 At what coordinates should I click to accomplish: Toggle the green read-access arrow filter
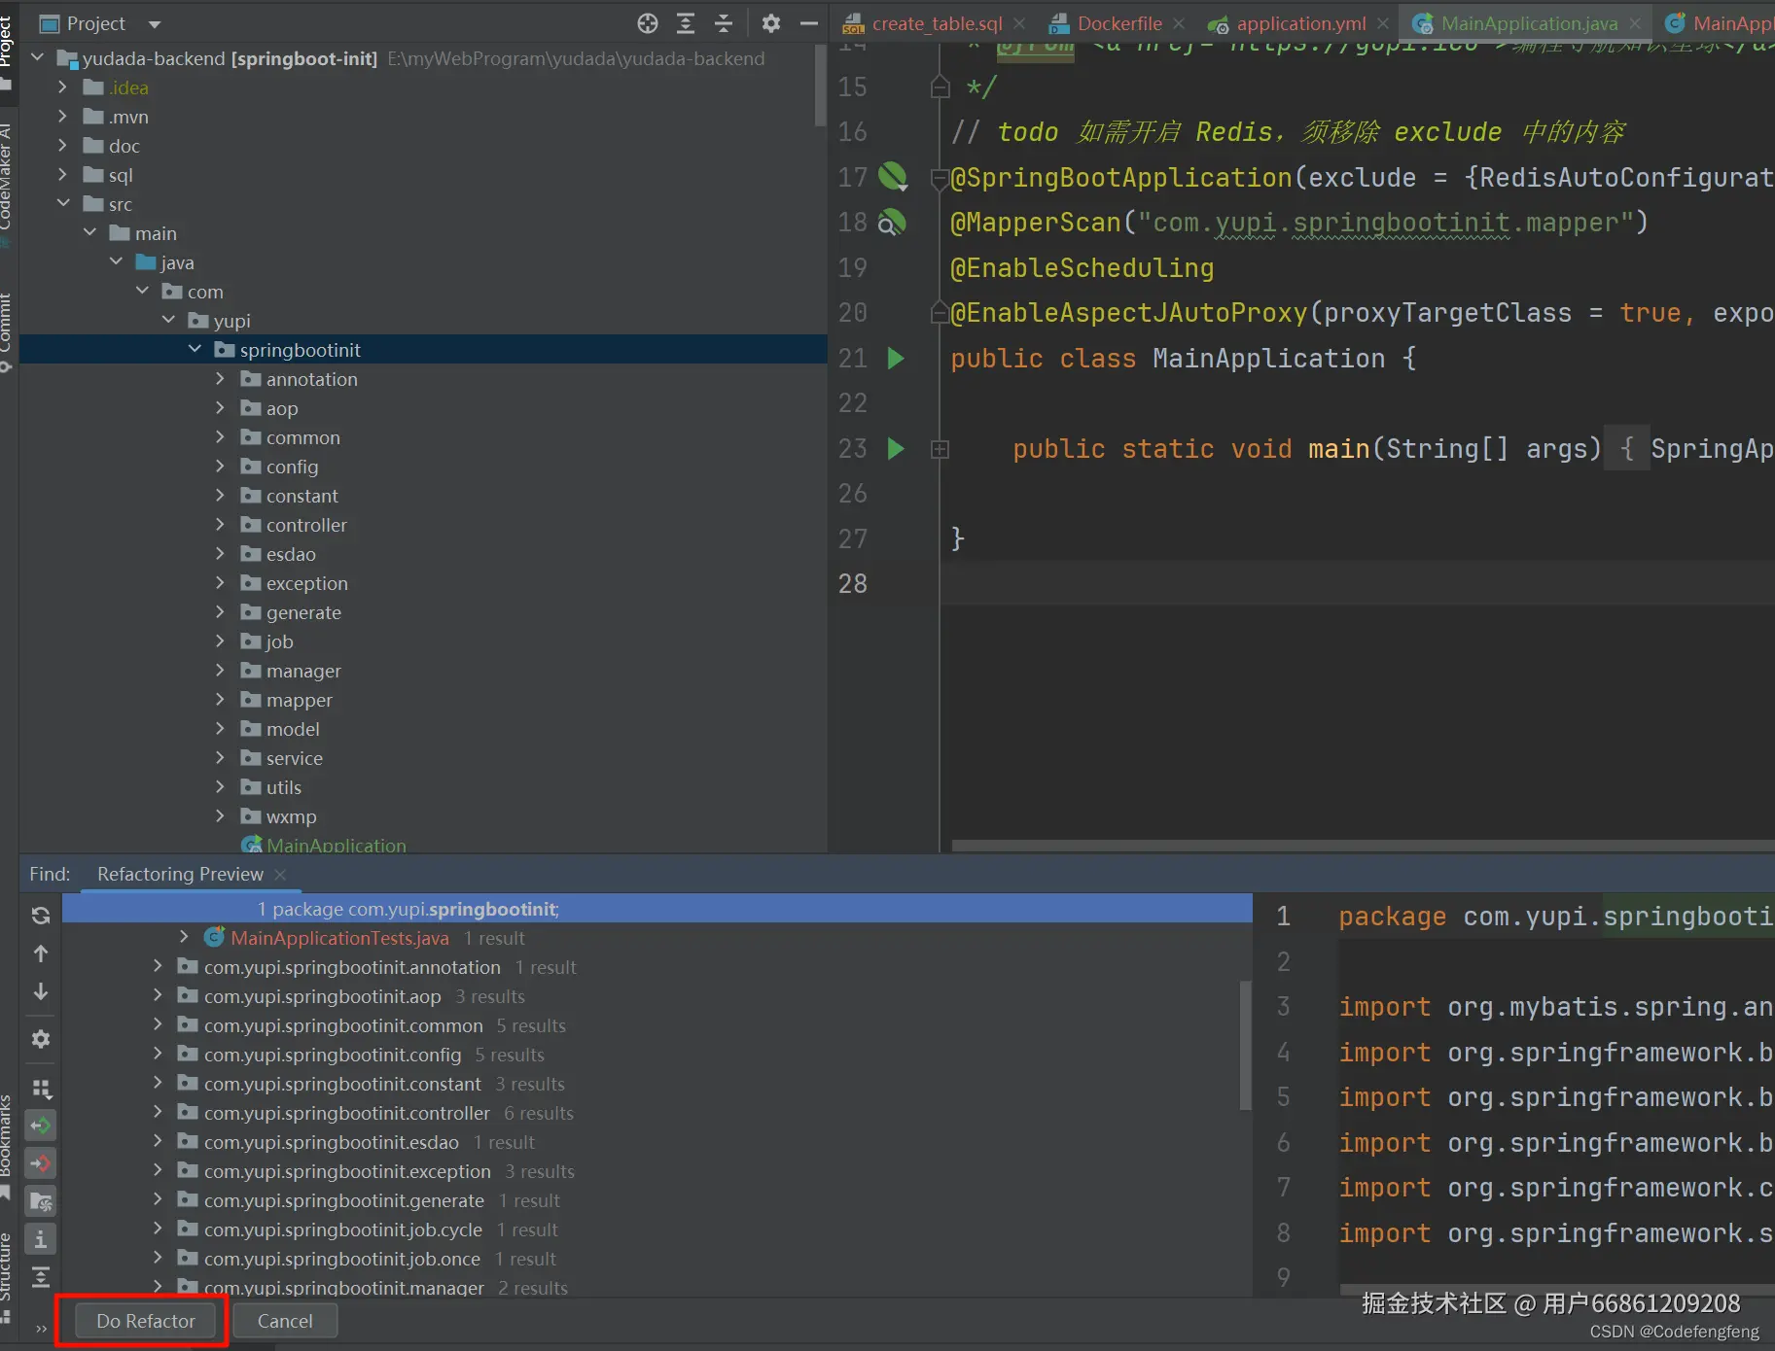click(41, 1126)
